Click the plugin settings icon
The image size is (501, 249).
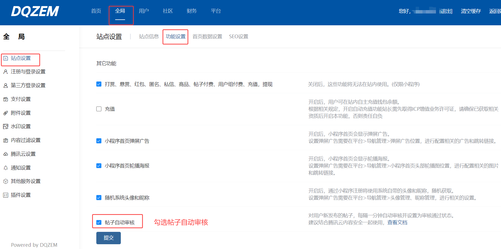(x=6, y=195)
